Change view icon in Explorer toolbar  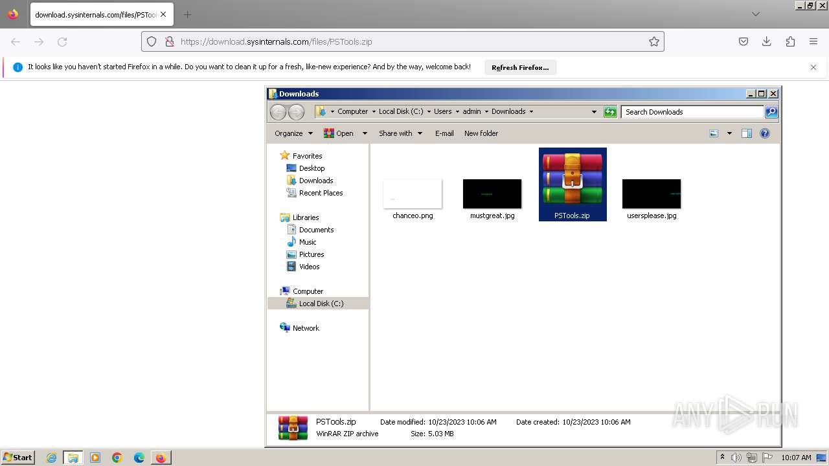tap(714, 133)
